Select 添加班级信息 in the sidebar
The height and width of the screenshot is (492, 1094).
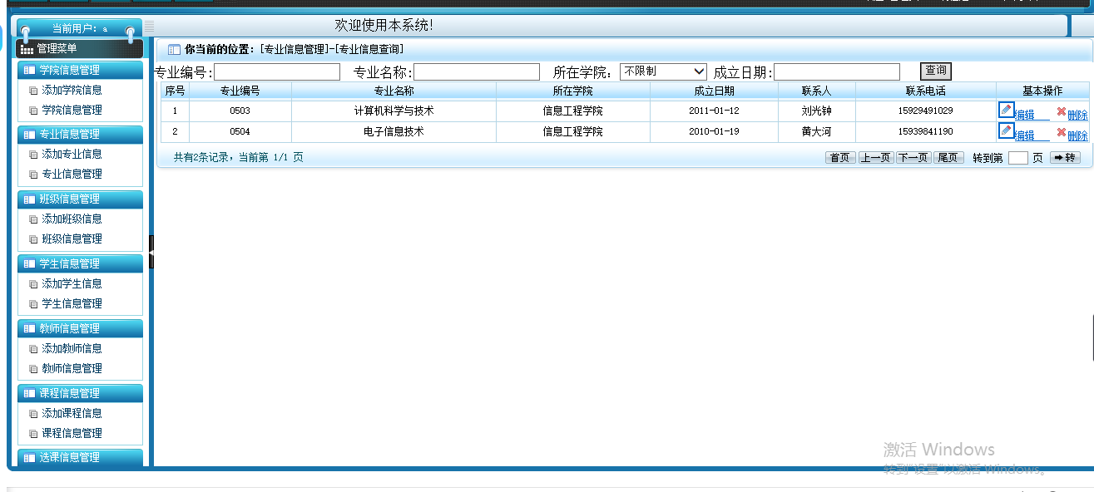click(72, 219)
